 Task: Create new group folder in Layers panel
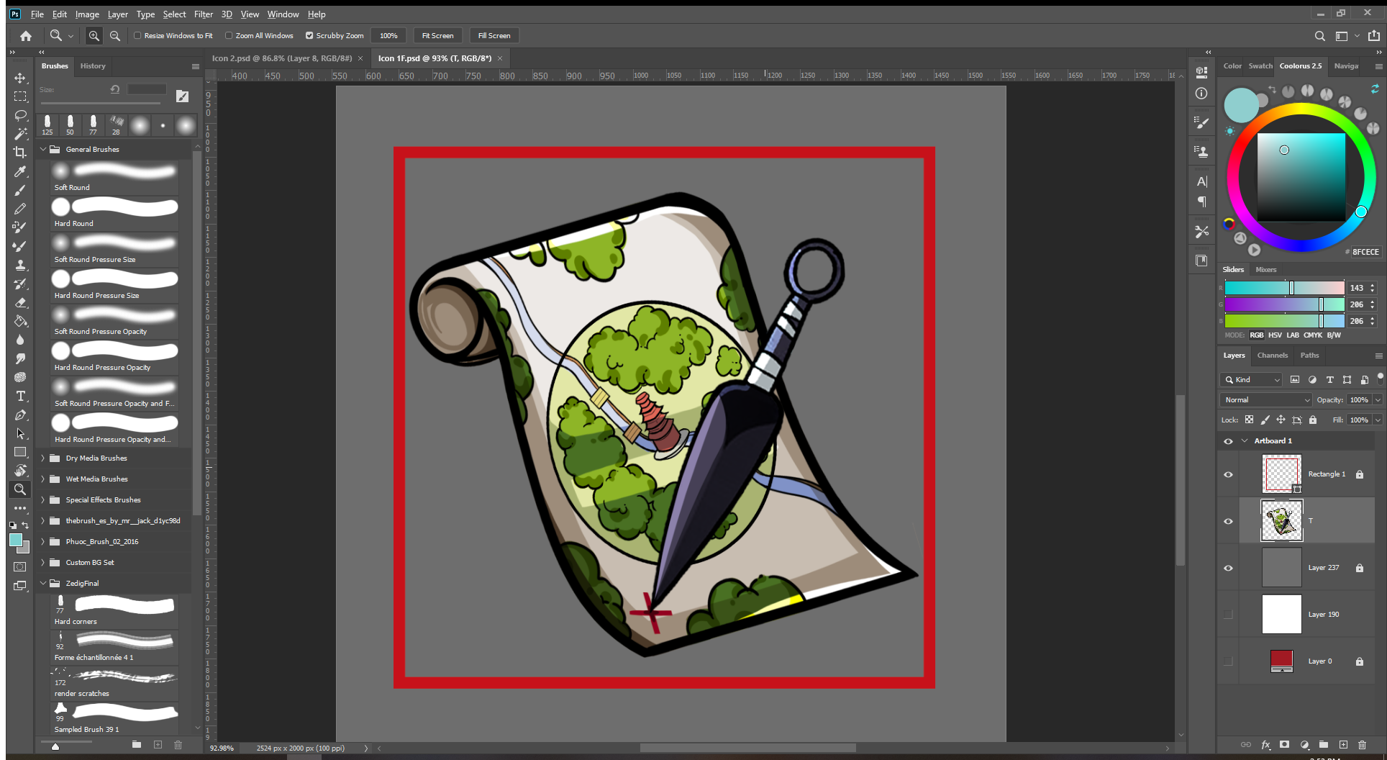(x=1324, y=745)
